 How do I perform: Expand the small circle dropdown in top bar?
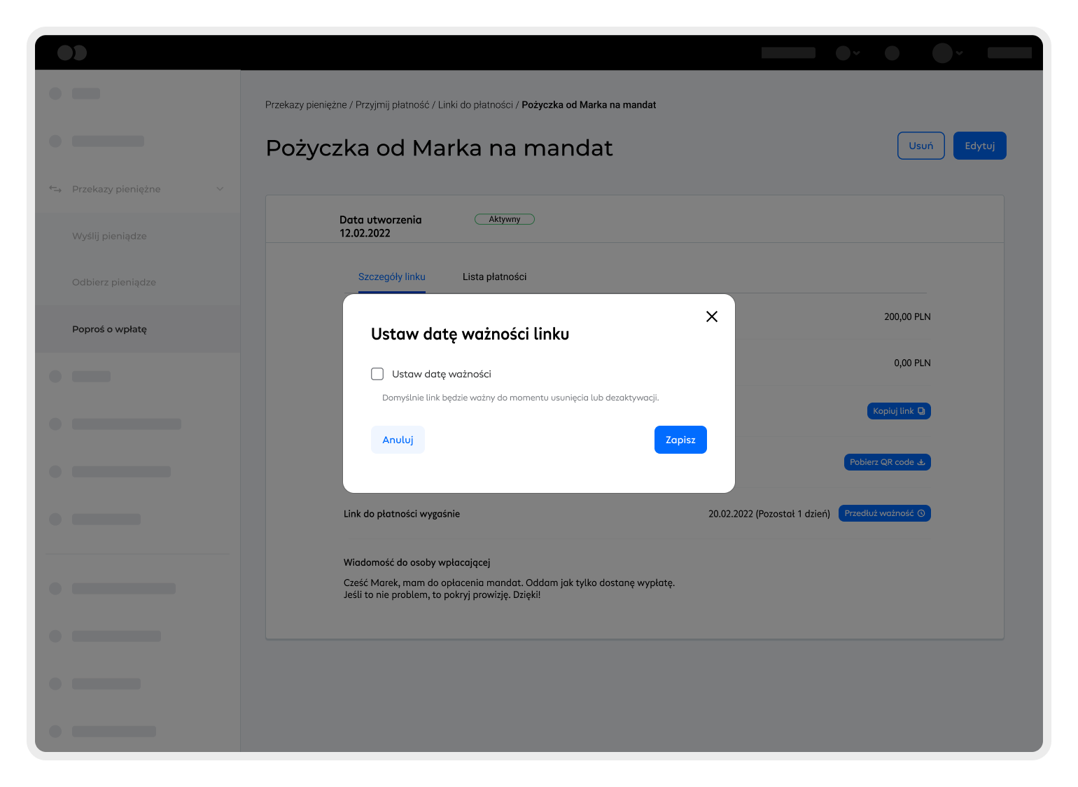pos(848,53)
